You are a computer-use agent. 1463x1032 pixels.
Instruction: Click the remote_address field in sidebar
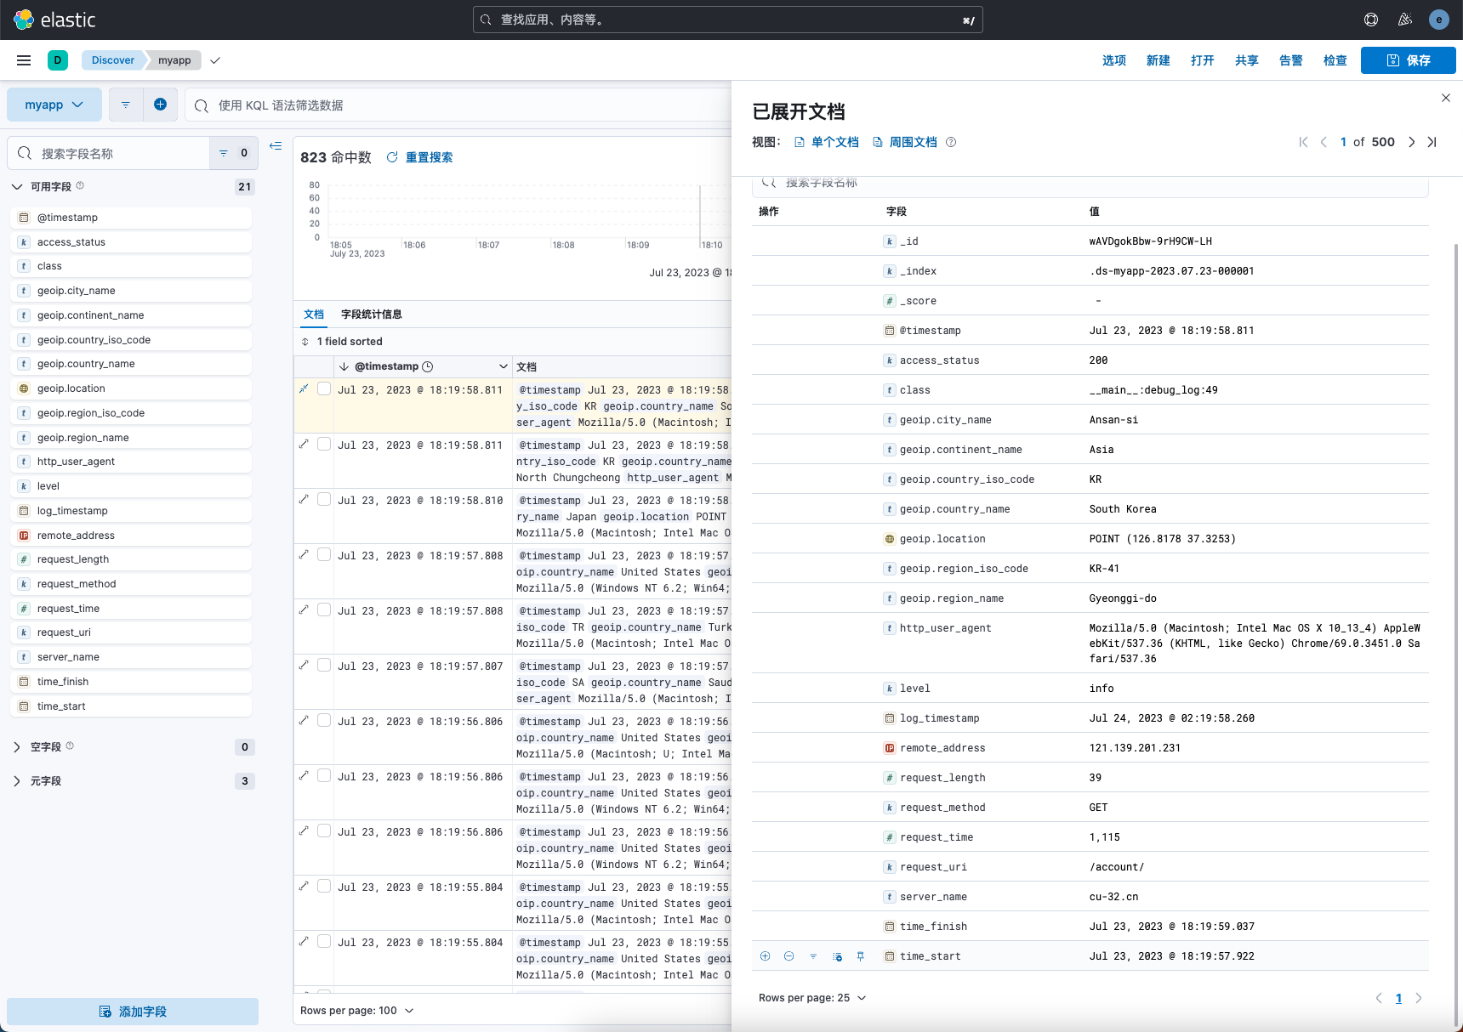(133, 536)
